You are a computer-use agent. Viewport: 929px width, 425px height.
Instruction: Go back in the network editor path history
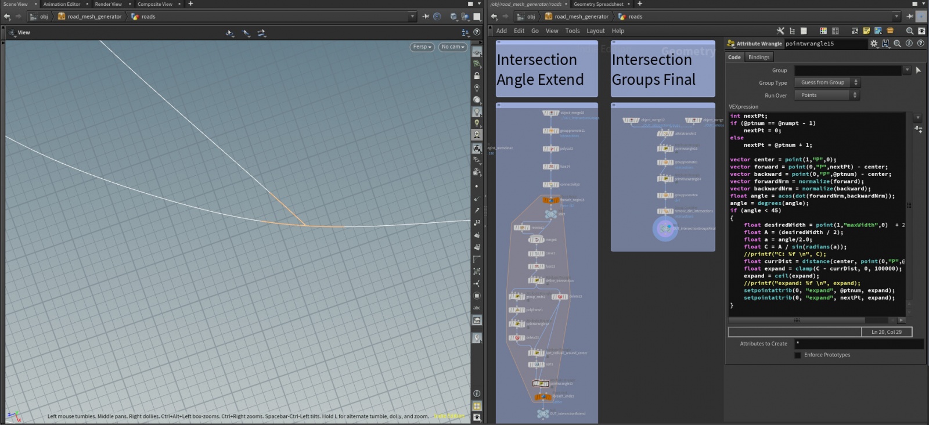tap(494, 16)
